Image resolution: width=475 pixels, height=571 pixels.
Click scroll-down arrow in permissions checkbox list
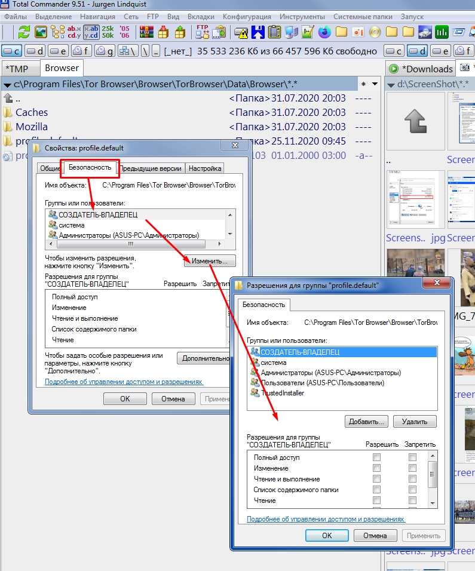[x=433, y=503]
